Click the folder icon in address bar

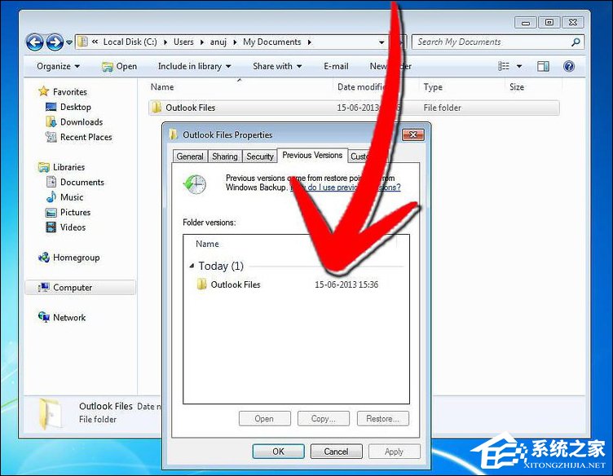82,42
